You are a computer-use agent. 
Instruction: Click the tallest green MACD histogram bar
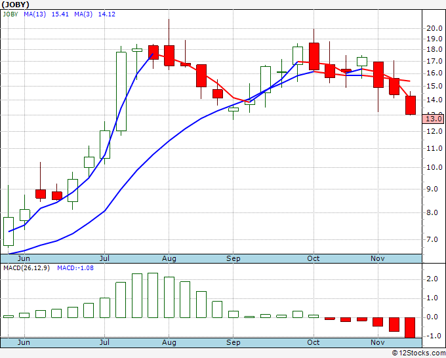coord(153,296)
